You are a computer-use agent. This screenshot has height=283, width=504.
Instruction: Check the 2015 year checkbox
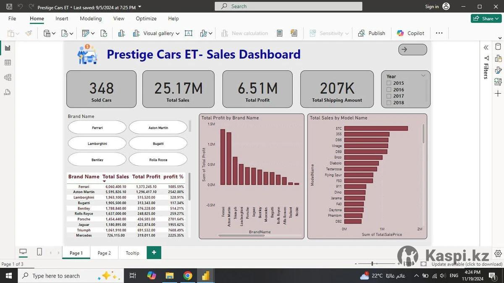point(389,83)
